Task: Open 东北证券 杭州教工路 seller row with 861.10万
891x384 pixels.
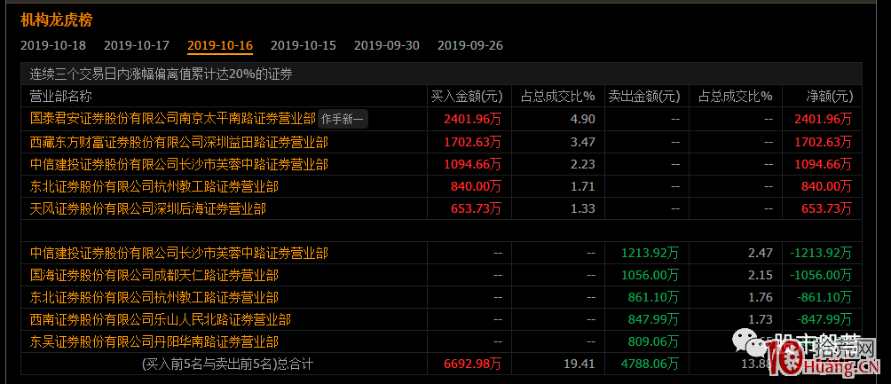Action: [x=154, y=297]
